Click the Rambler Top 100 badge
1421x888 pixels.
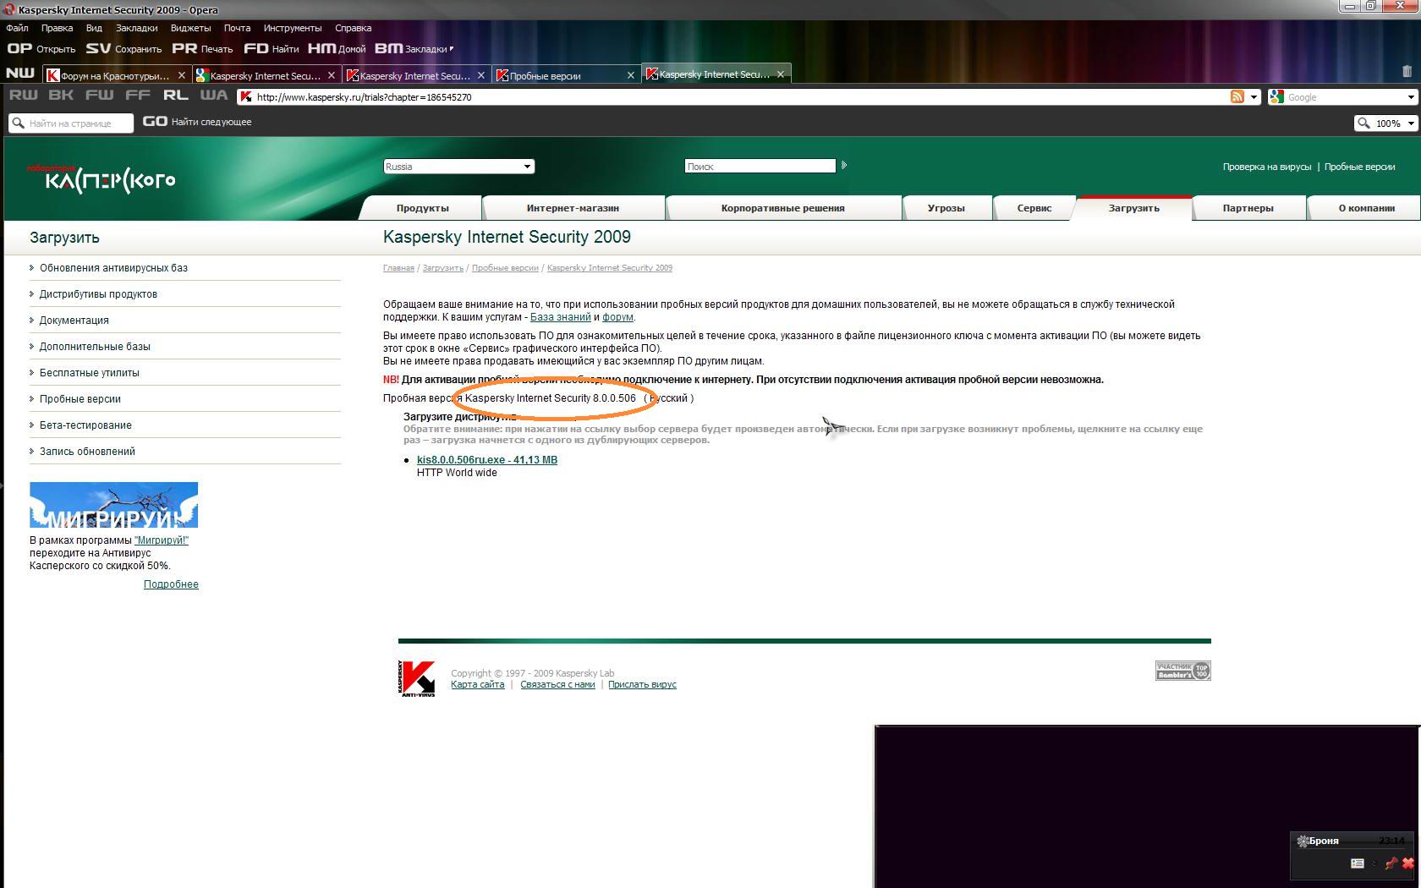pyautogui.click(x=1182, y=671)
